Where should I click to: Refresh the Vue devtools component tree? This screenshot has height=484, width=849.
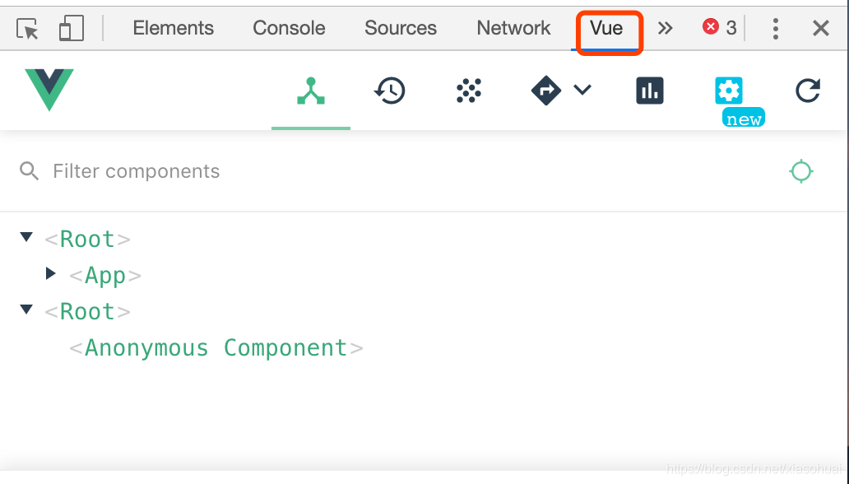pyautogui.click(x=807, y=91)
